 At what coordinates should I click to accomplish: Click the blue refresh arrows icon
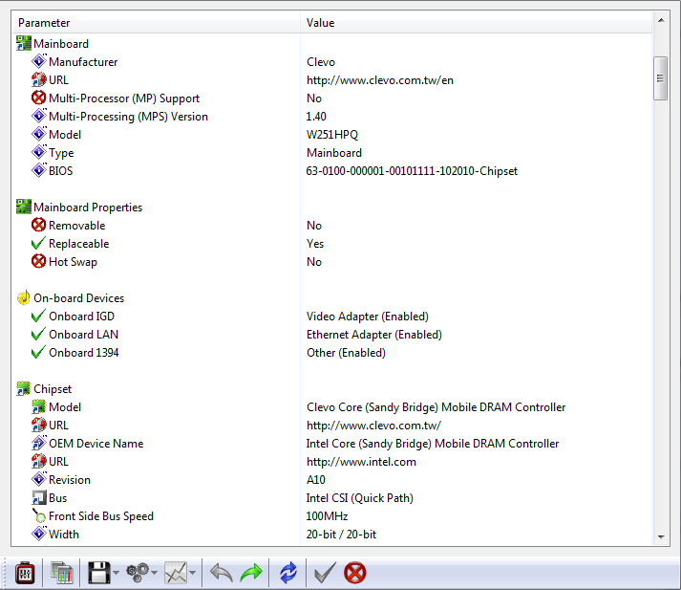tap(287, 573)
